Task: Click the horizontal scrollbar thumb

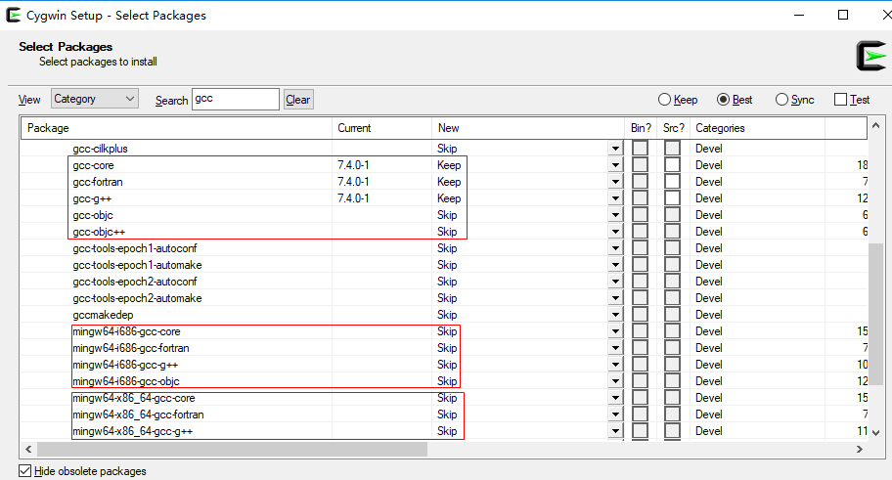Action: coord(232,450)
